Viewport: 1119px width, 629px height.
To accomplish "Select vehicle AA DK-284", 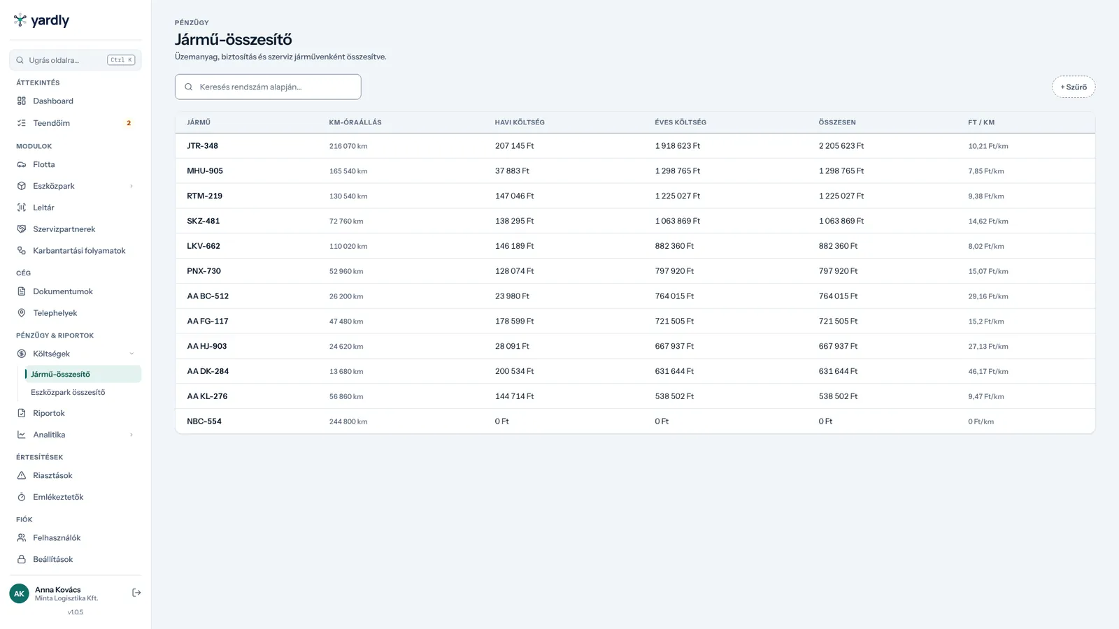I will (x=635, y=371).
